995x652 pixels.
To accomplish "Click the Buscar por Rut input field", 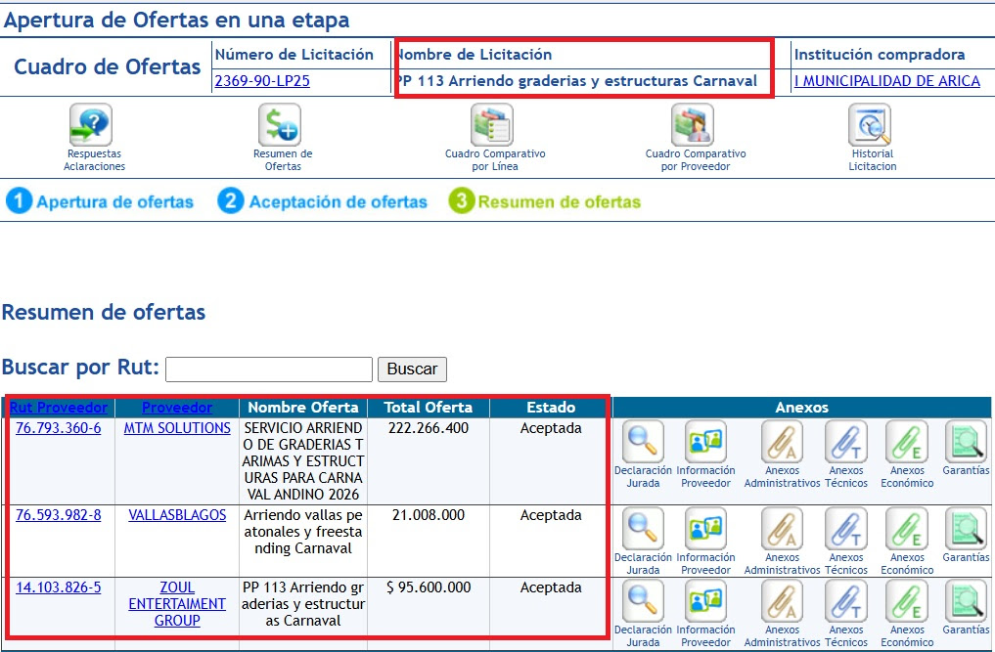I will click(269, 369).
